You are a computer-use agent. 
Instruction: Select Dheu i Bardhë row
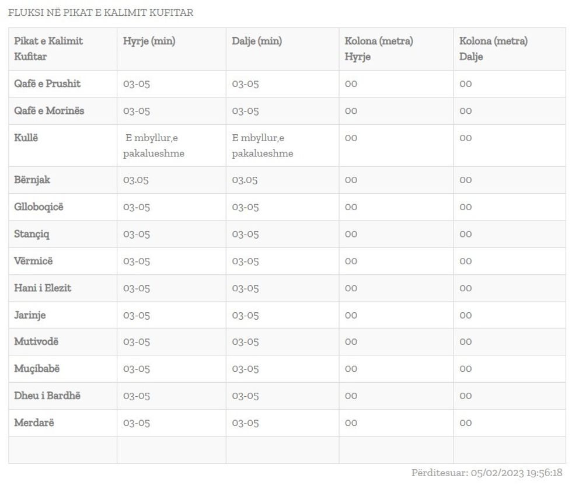[x=47, y=396]
